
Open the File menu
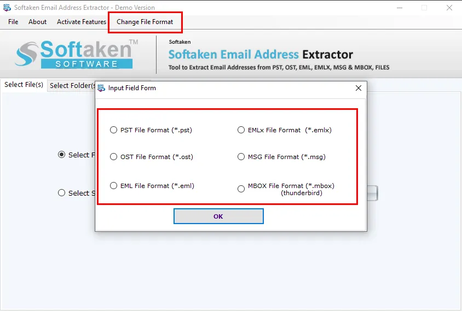coord(13,22)
